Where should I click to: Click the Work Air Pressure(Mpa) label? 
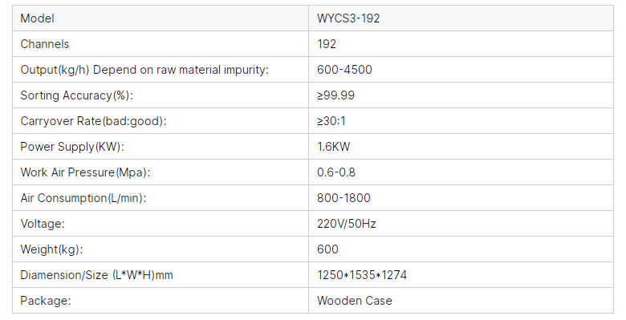click(x=85, y=172)
